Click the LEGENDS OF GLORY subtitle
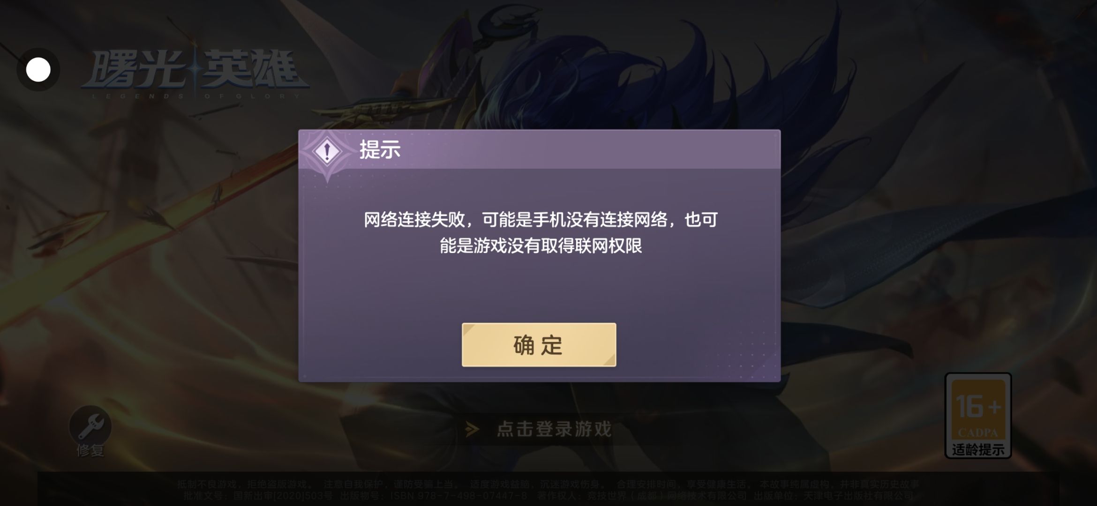The height and width of the screenshot is (506, 1097). pos(196,97)
